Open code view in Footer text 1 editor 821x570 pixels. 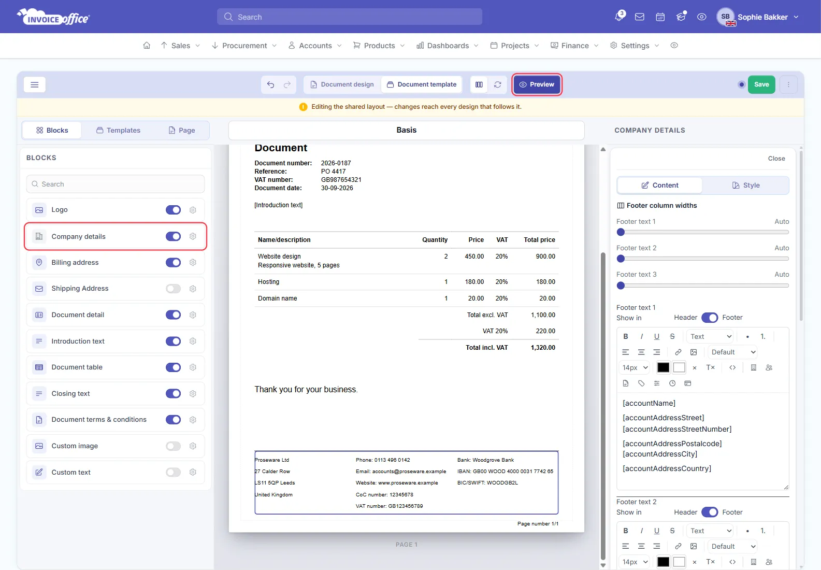732,367
